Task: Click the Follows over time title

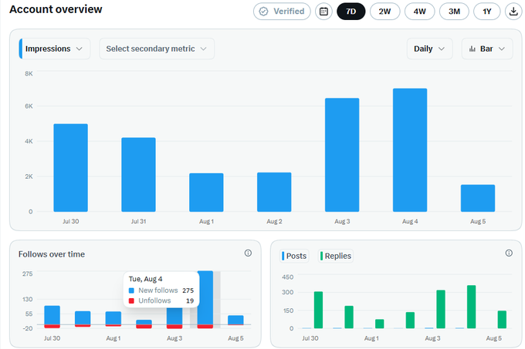Action: click(52, 254)
